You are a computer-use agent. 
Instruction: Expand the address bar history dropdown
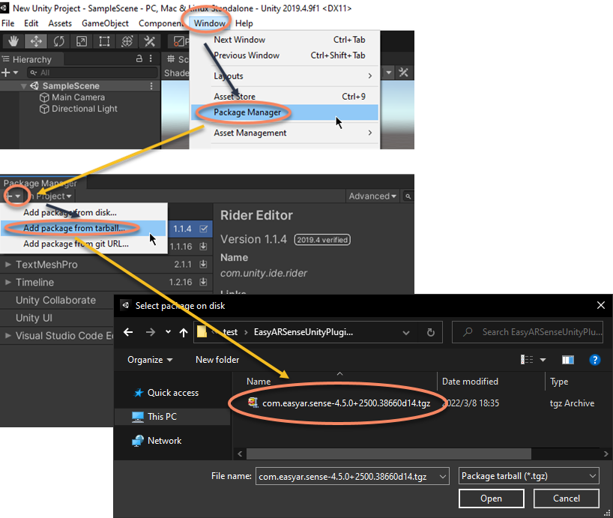(406, 333)
